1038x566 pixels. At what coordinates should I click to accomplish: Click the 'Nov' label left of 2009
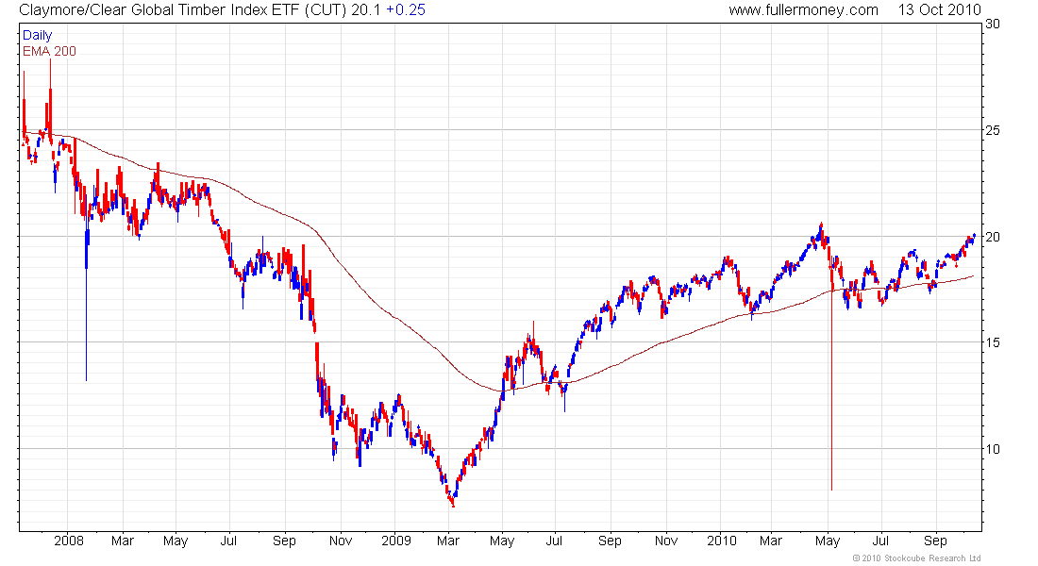[x=341, y=541]
